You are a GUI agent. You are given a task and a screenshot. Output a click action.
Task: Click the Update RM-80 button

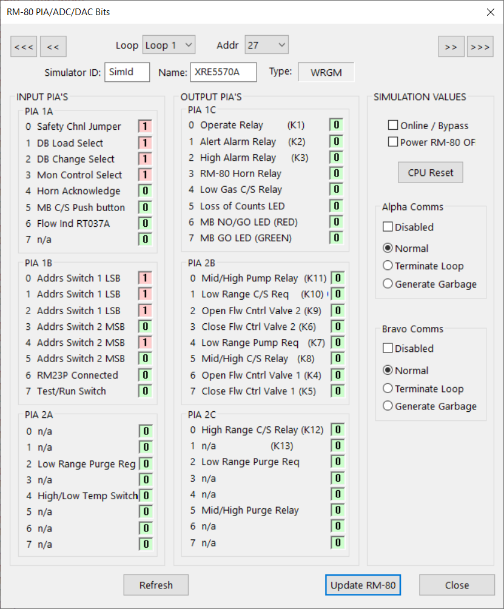point(363,585)
